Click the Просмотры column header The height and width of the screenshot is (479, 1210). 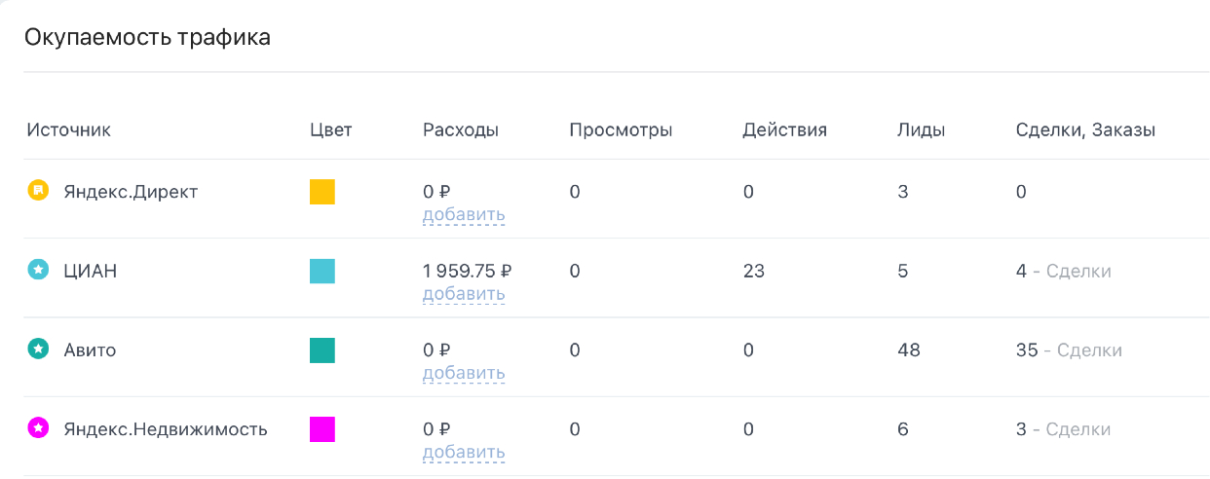621,129
